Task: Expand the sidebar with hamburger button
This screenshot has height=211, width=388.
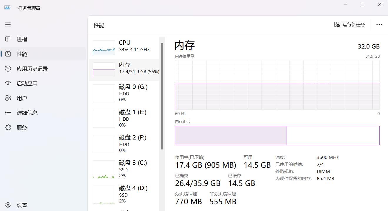Action: tap(8, 24)
